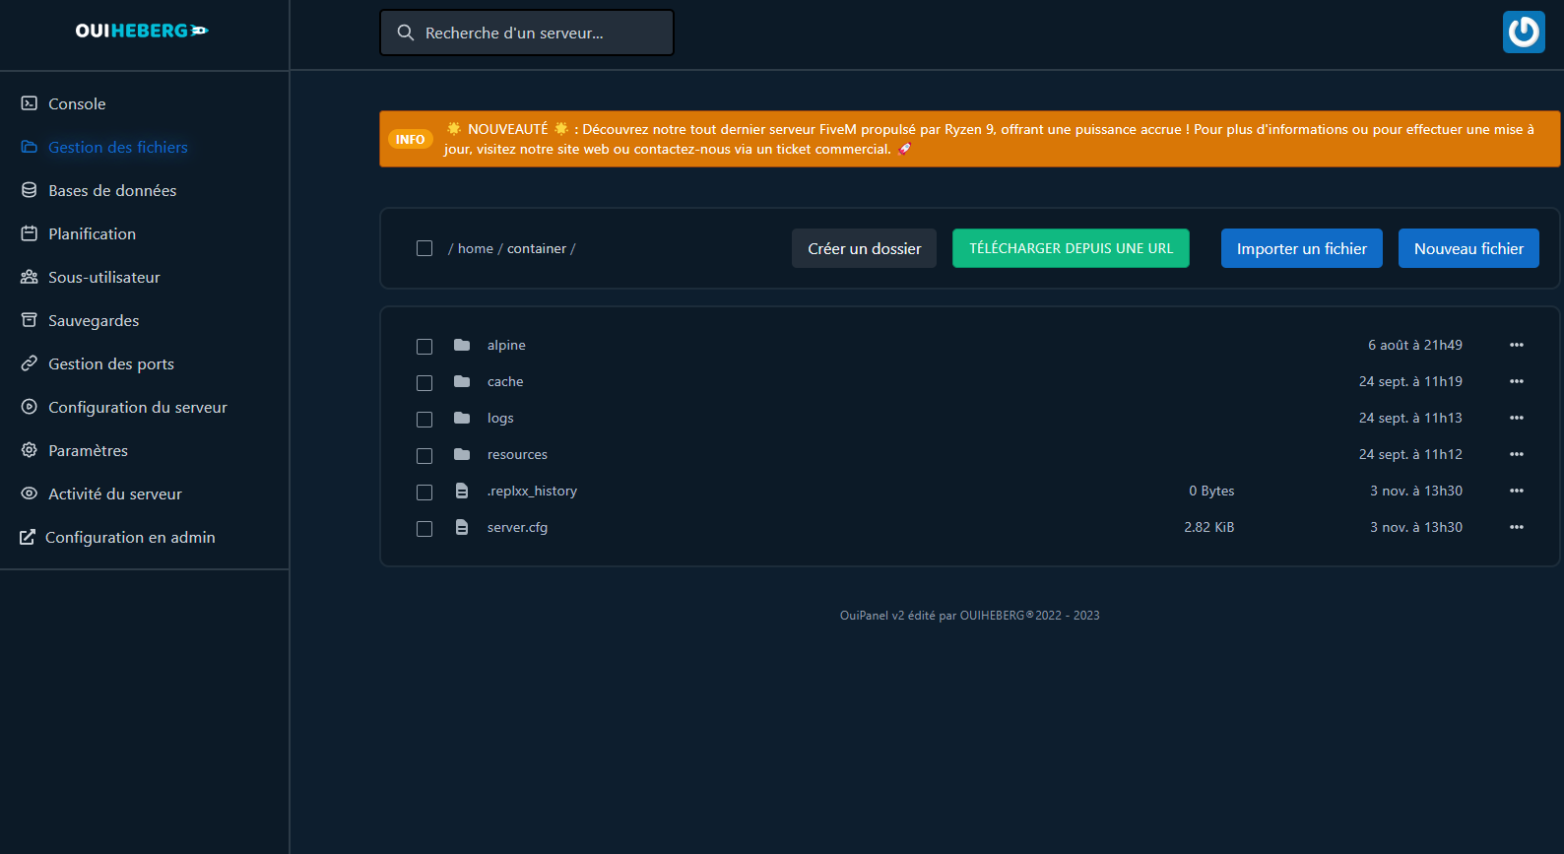1564x854 pixels.
Task: Click the resources folder icon
Action: tap(462, 454)
